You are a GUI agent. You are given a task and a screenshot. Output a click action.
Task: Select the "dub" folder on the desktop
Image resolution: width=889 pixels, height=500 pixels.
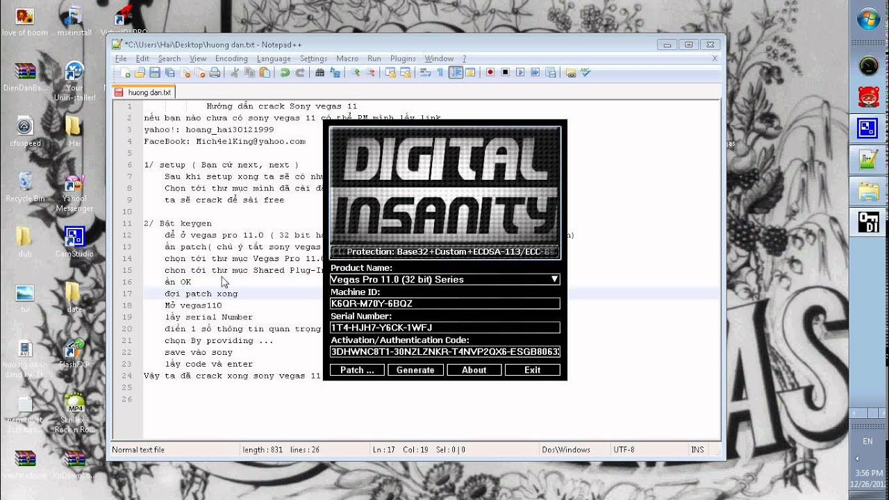[x=25, y=242]
